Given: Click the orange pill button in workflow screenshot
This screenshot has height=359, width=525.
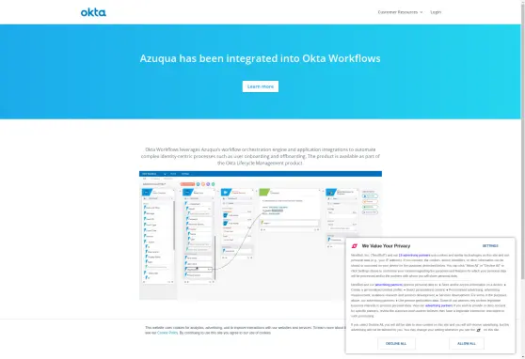Looking at the screenshot, I should pyautogui.click(x=187, y=184).
